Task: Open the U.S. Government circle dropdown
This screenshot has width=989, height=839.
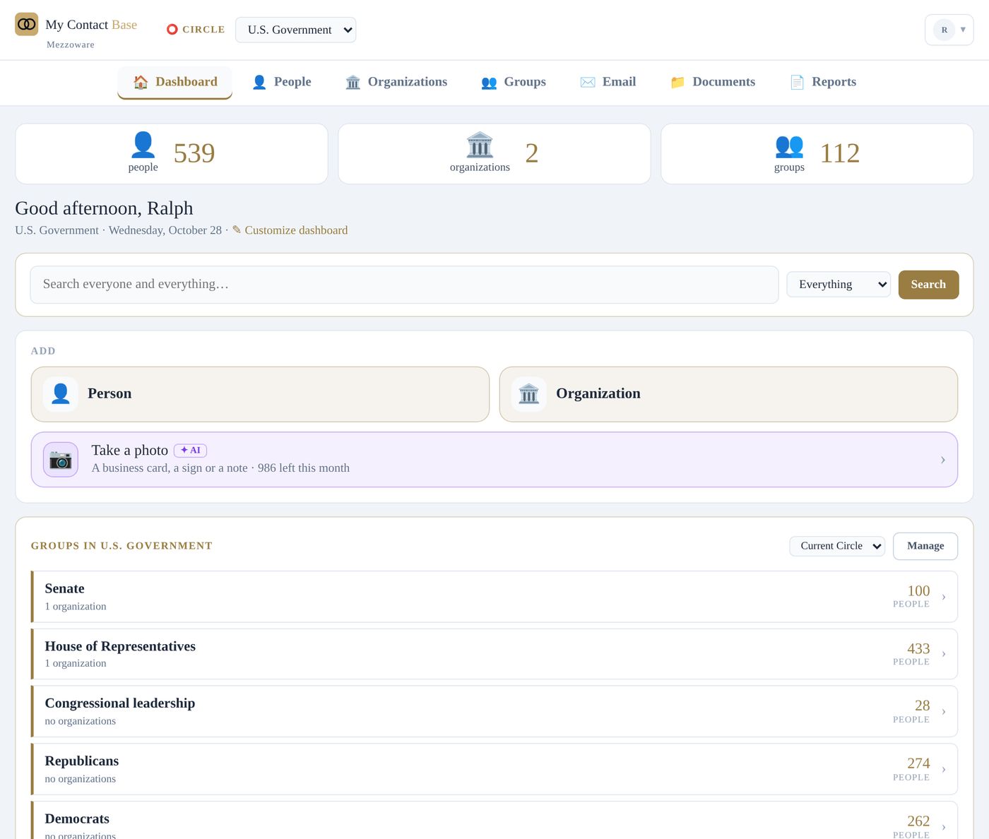Action: coord(295,30)
